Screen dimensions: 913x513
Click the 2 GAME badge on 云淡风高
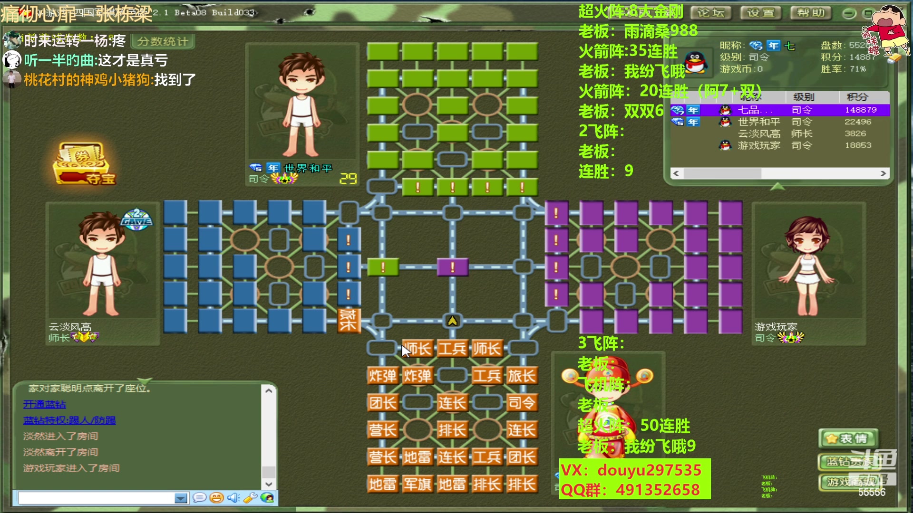136,219
